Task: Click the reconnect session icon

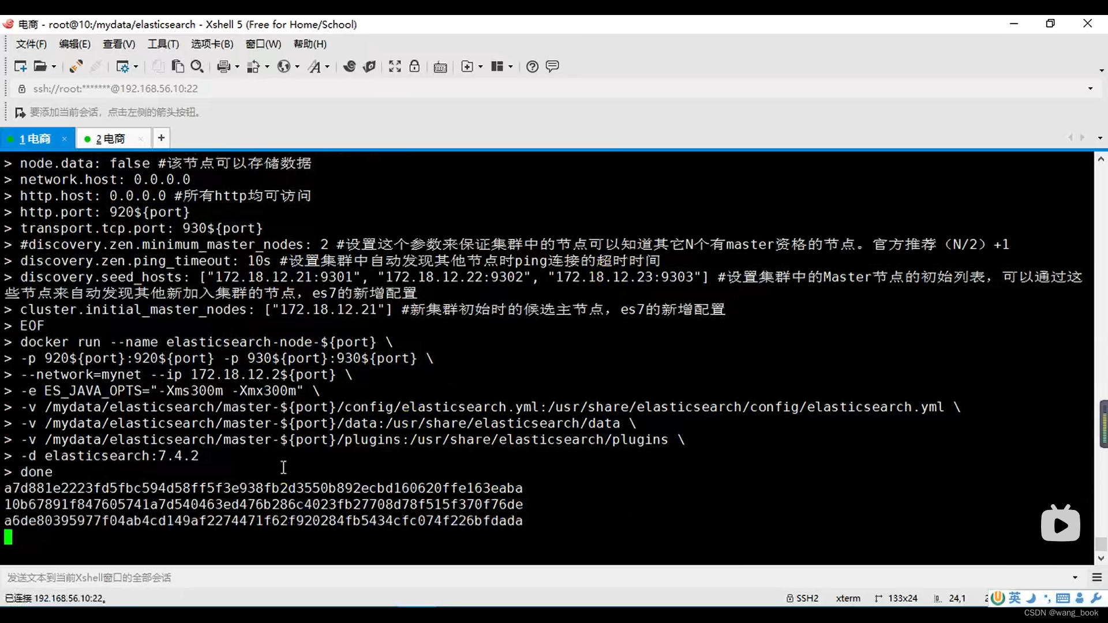Action: click(x=76, y=66)
